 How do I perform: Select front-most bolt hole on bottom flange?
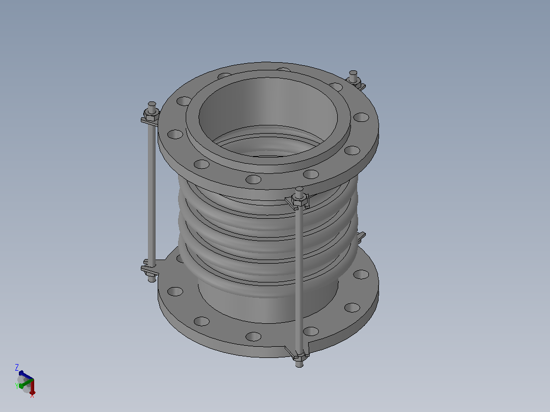(x=253, y=337)
